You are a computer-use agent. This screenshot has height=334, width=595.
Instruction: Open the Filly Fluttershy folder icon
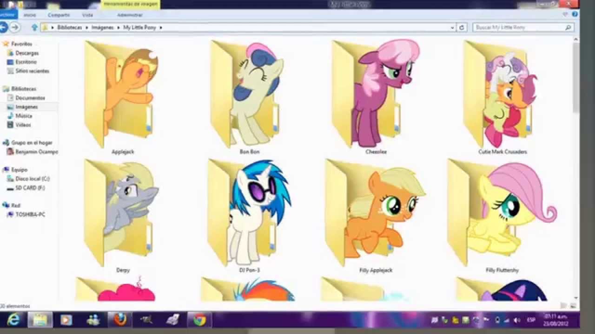click(502, 212)
